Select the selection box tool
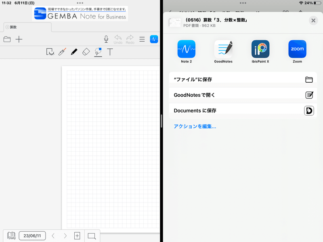The image size is (323, 242). point(50,52)
